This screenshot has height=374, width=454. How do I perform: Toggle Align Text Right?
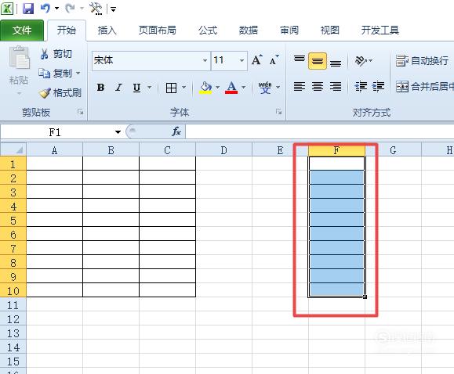(x=336, y=86)
